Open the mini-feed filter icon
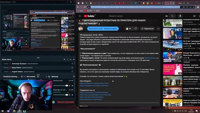The width and height of the screenshot is (200, 113). (64, 59)
